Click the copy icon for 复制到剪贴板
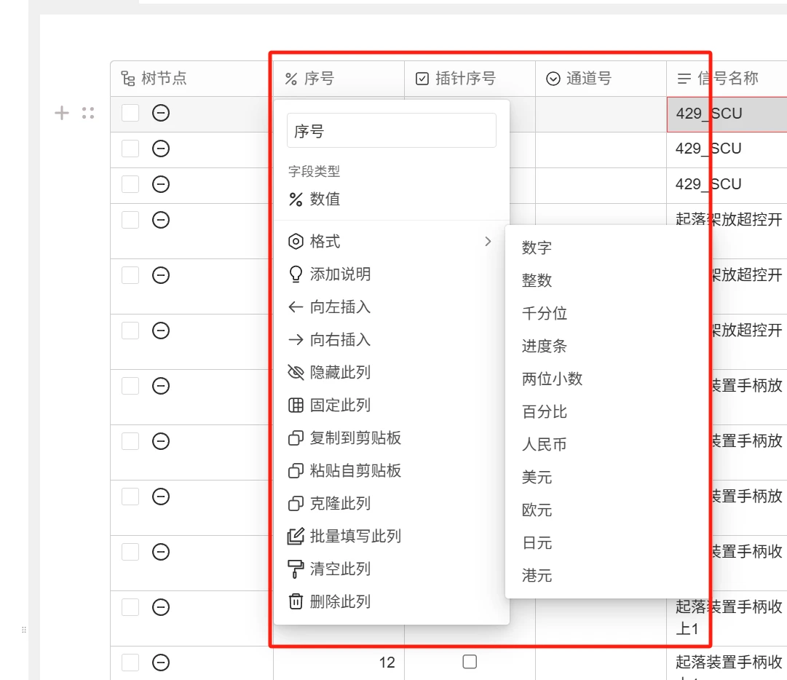Image resolution: width=787 pixels, height=680 pixels. pos(296,438)
